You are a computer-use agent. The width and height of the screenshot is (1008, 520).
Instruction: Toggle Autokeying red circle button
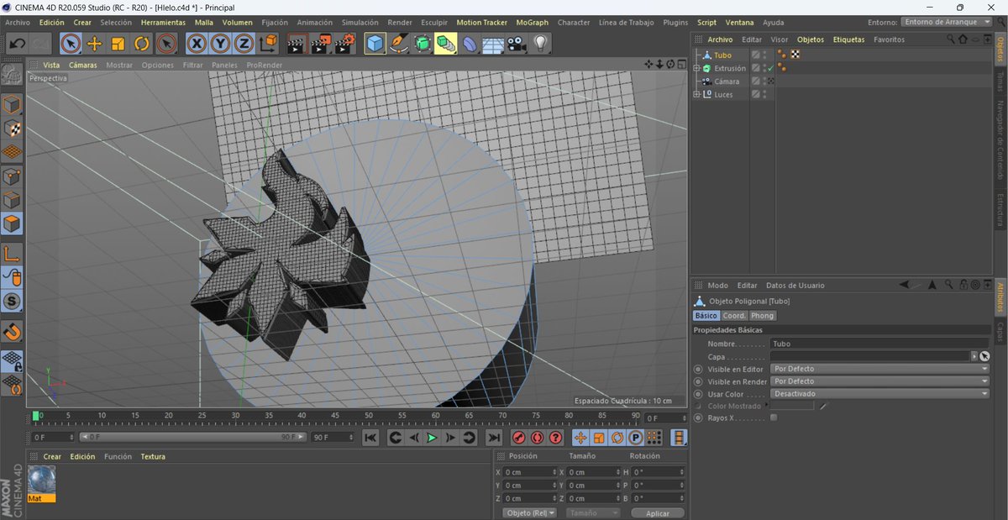click(538, 438)
